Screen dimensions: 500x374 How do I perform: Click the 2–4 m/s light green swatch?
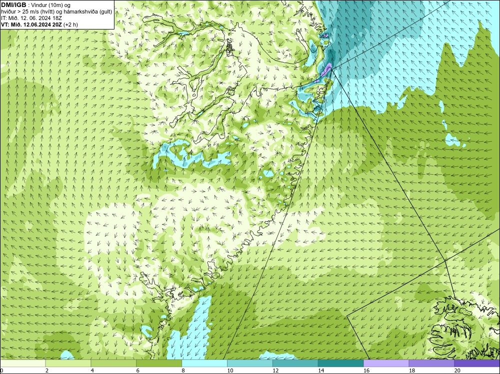pyautogui.click(x=68, y=363)
